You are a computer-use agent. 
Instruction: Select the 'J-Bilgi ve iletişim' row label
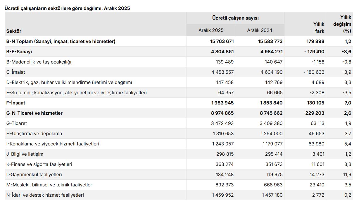[25, 154]
